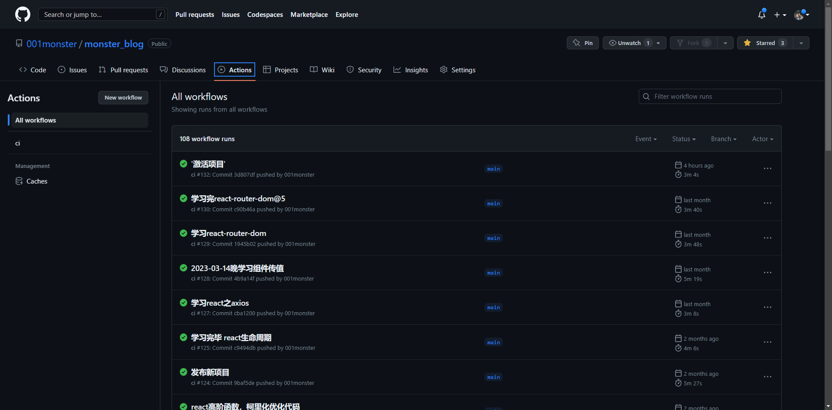Expand the star lists dropdown arrow

[x=801, y=43]
